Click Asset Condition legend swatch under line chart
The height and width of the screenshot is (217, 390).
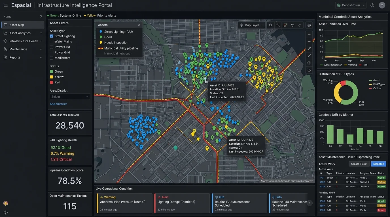tap(321, 65)
